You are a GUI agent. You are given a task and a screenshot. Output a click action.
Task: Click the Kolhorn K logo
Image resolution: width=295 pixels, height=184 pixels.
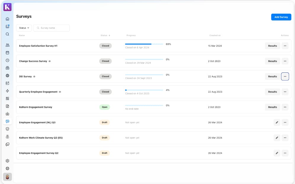click(7, 7)
